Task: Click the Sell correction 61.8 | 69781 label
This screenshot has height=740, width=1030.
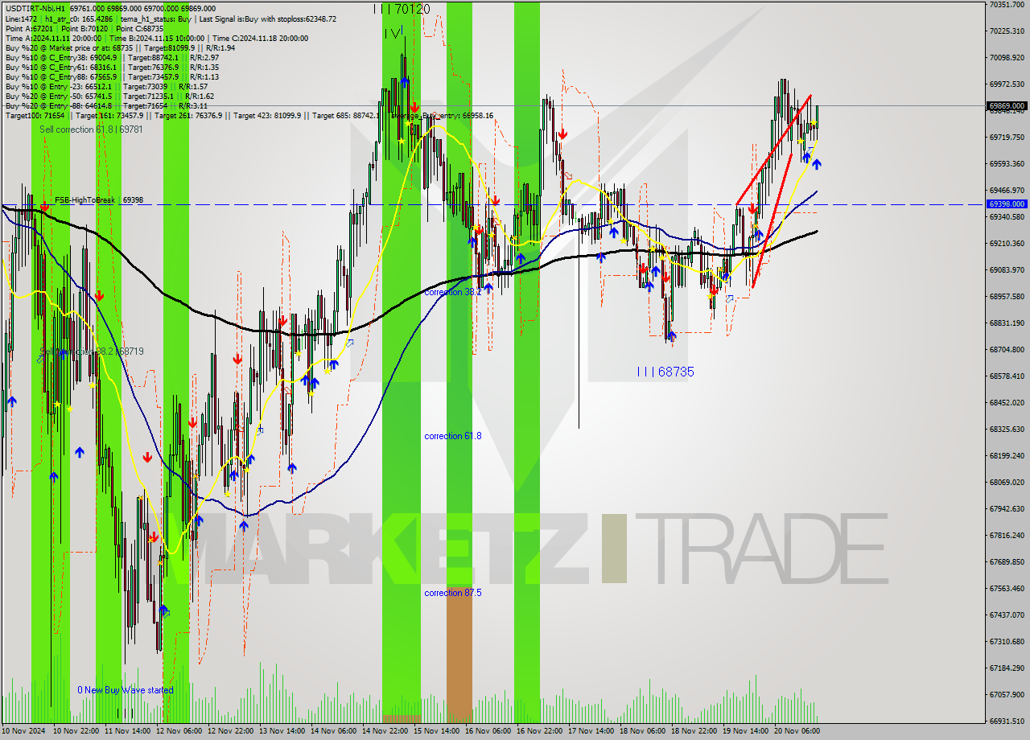Action: click(91, 129)
